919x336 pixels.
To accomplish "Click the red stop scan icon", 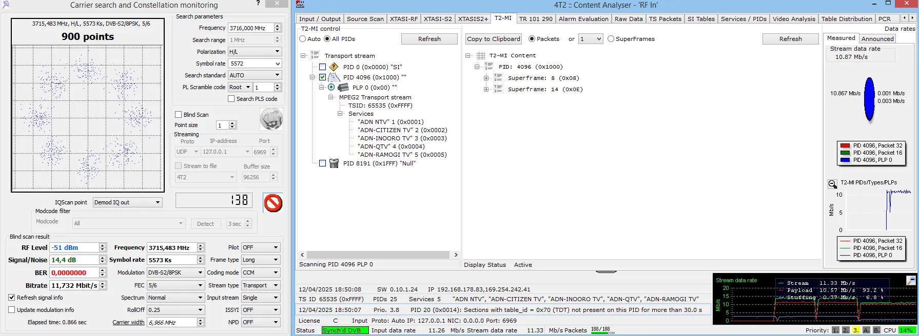I will (x=273, y=203).
